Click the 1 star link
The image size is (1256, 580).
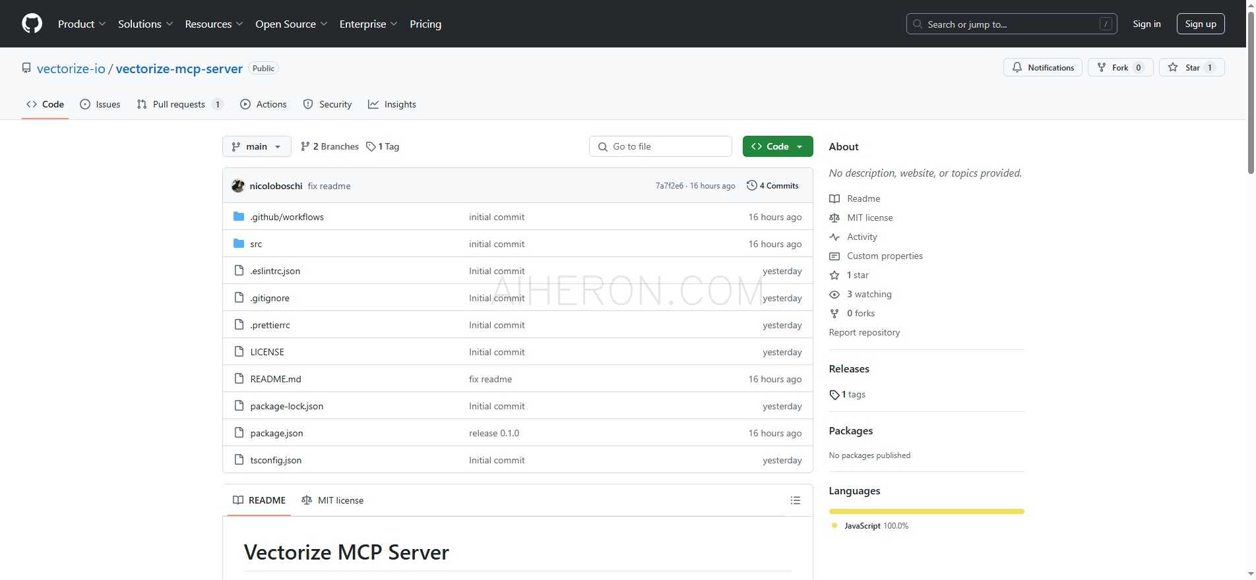[858, 275]
